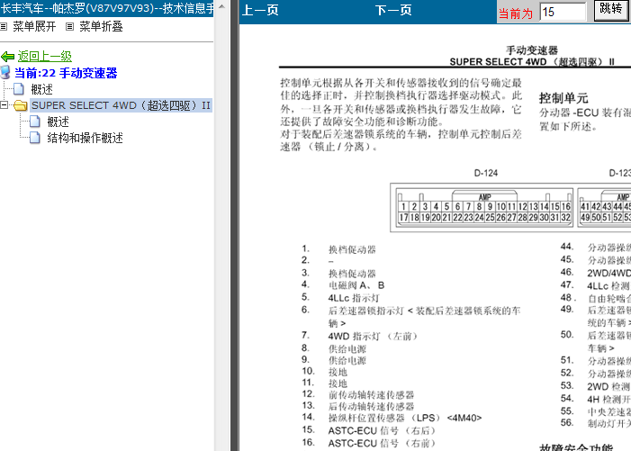Viewport: 631px width, 451px height.
Task: Click the left panel scrollbar up arrow
Action: click(x=221, y=6)
